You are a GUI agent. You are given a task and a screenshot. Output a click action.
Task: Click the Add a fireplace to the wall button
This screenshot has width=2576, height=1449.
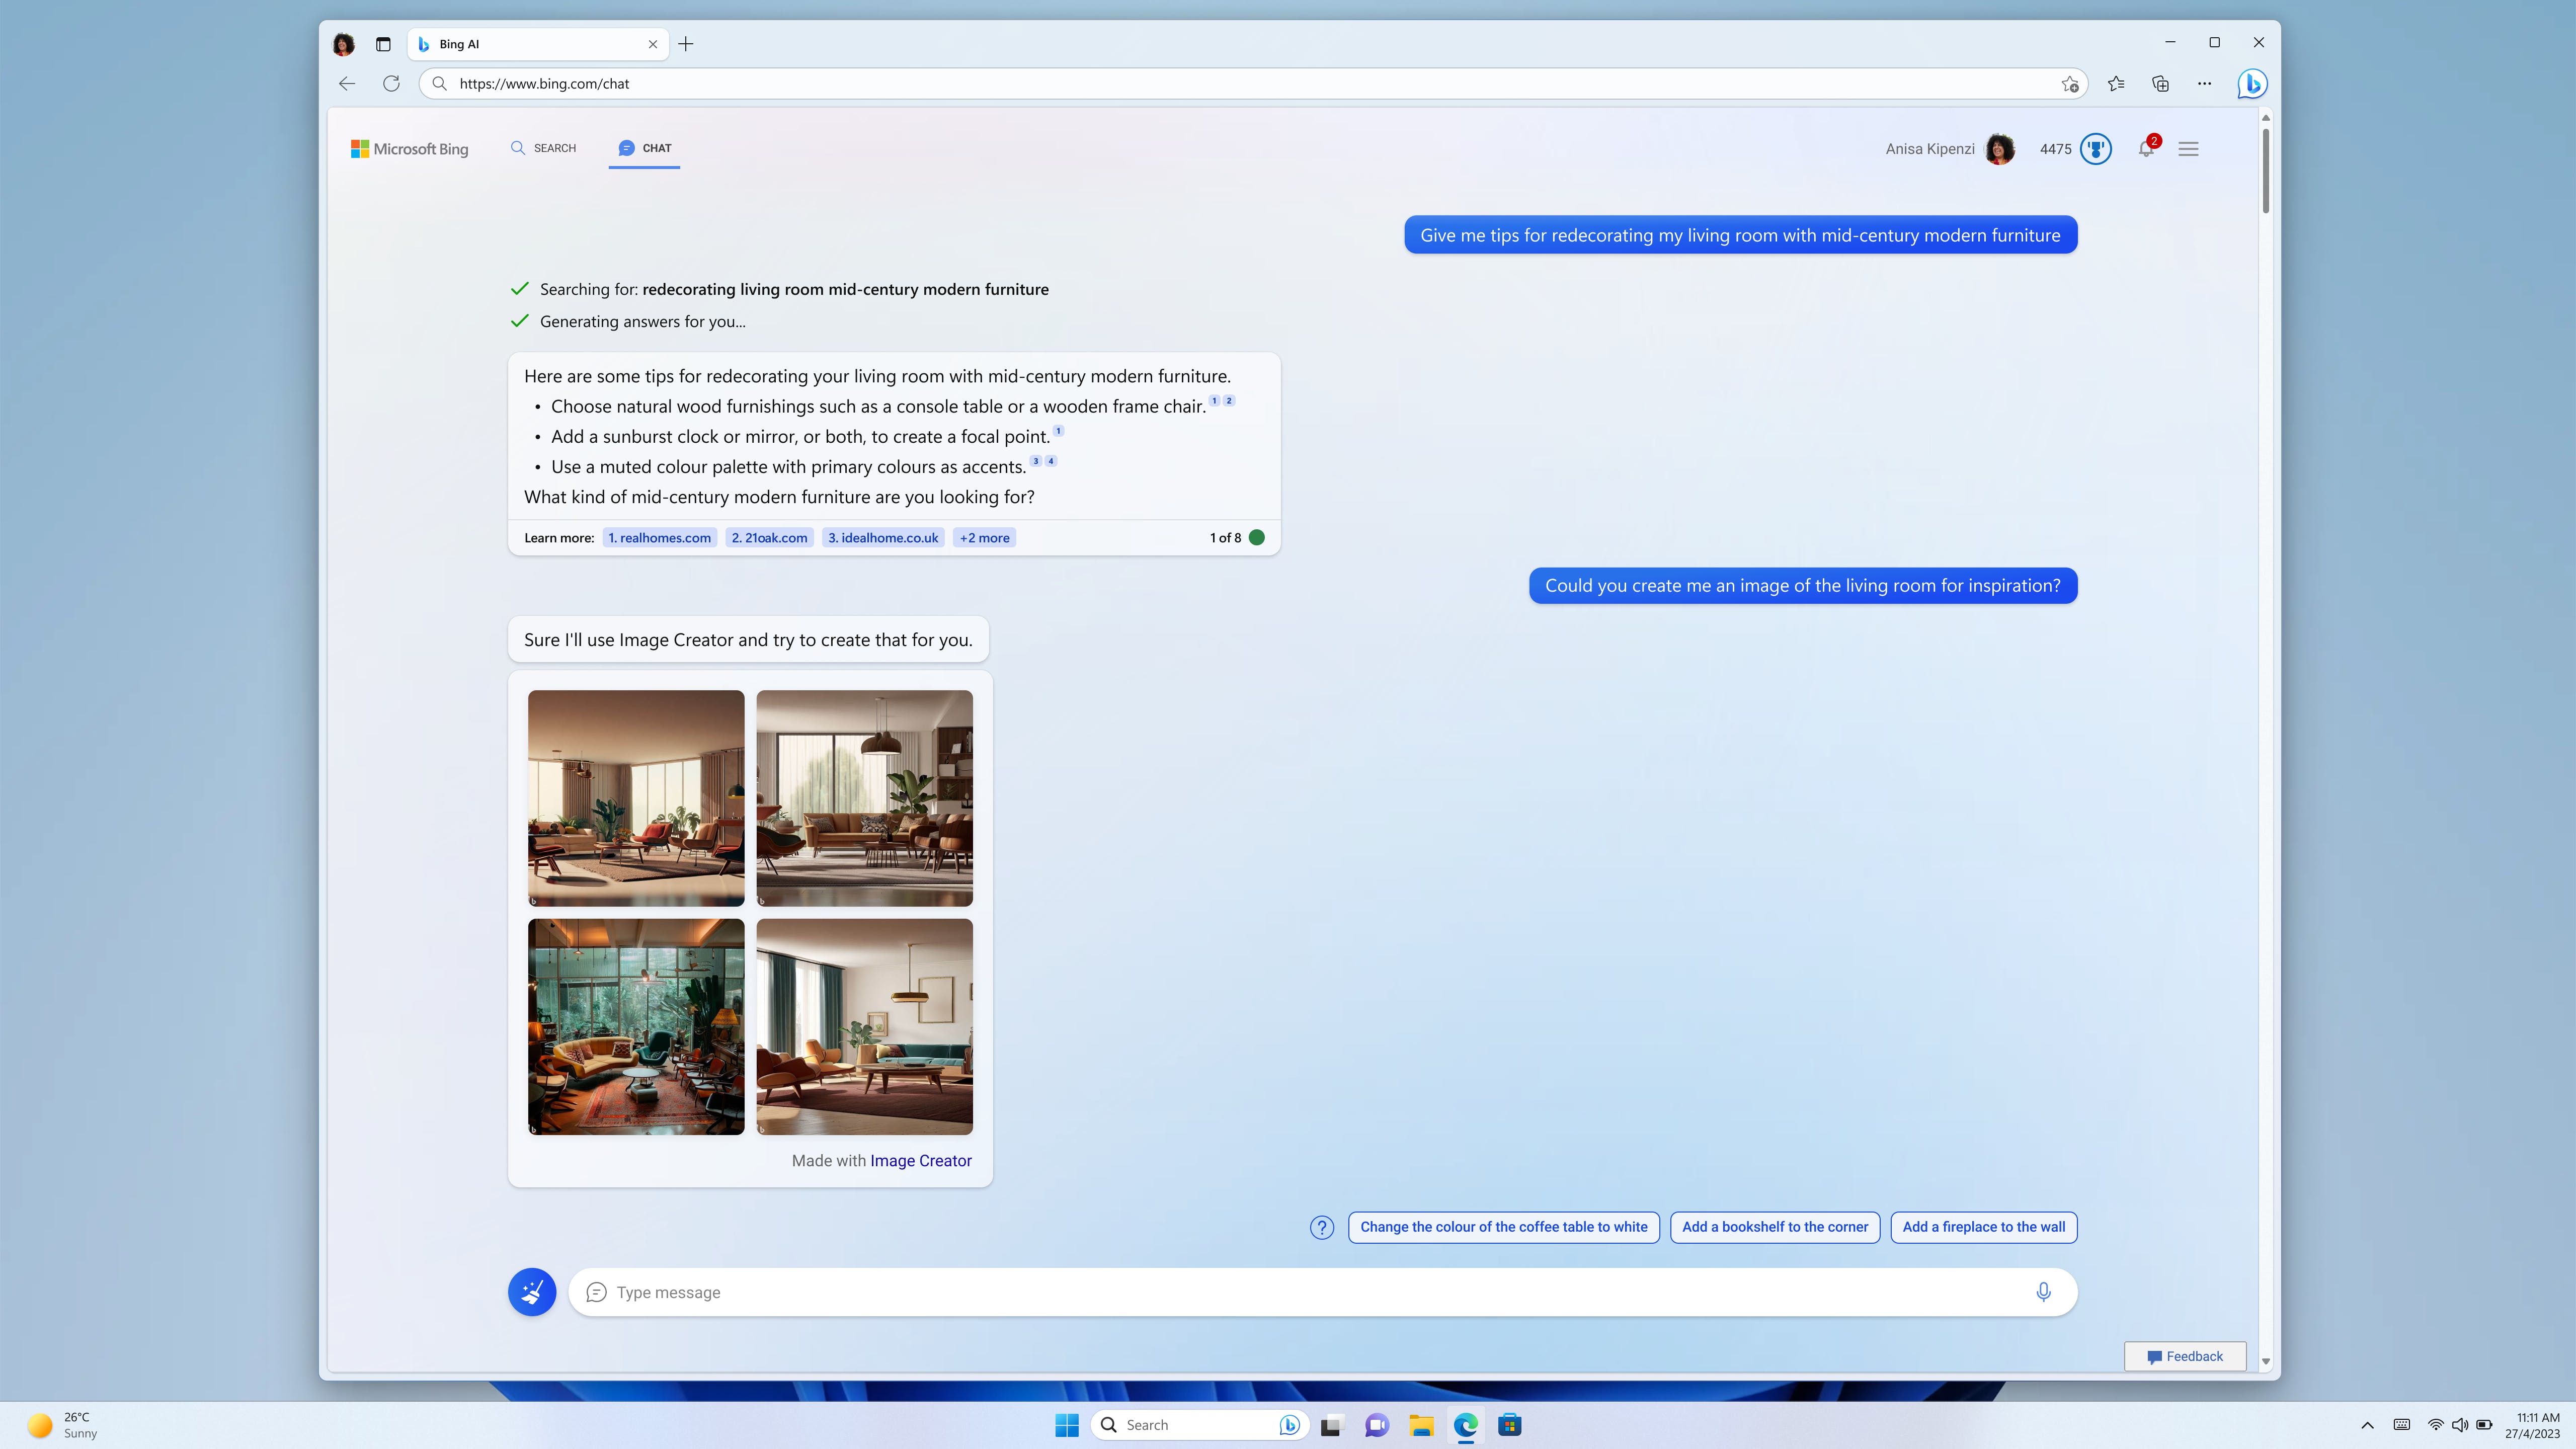(x=1983, y=1226)
